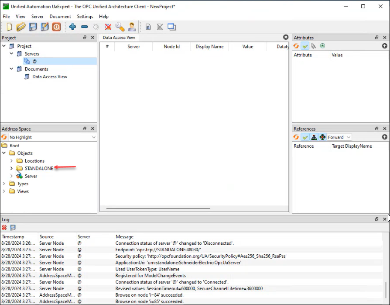Select the Server object node in Address Space

(31, 176)
